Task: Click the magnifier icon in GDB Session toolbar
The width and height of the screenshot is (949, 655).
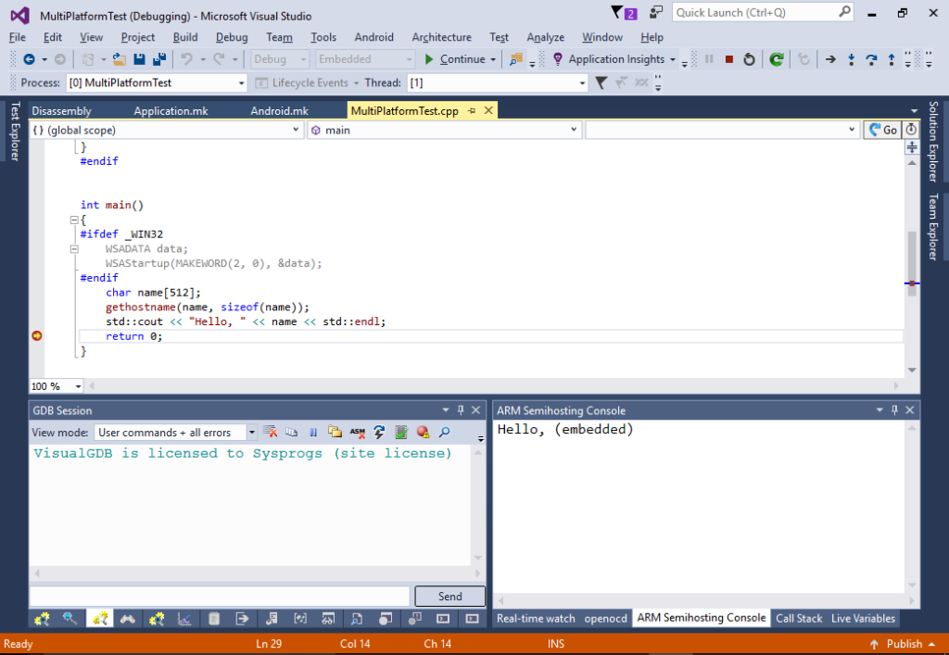Action: point(444,432)
